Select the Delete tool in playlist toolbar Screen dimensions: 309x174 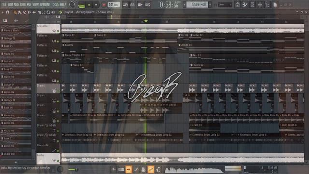[25, 12]
